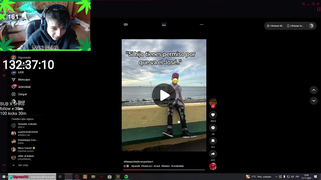Open the #famosos hashtag

(x=147, y=166)
